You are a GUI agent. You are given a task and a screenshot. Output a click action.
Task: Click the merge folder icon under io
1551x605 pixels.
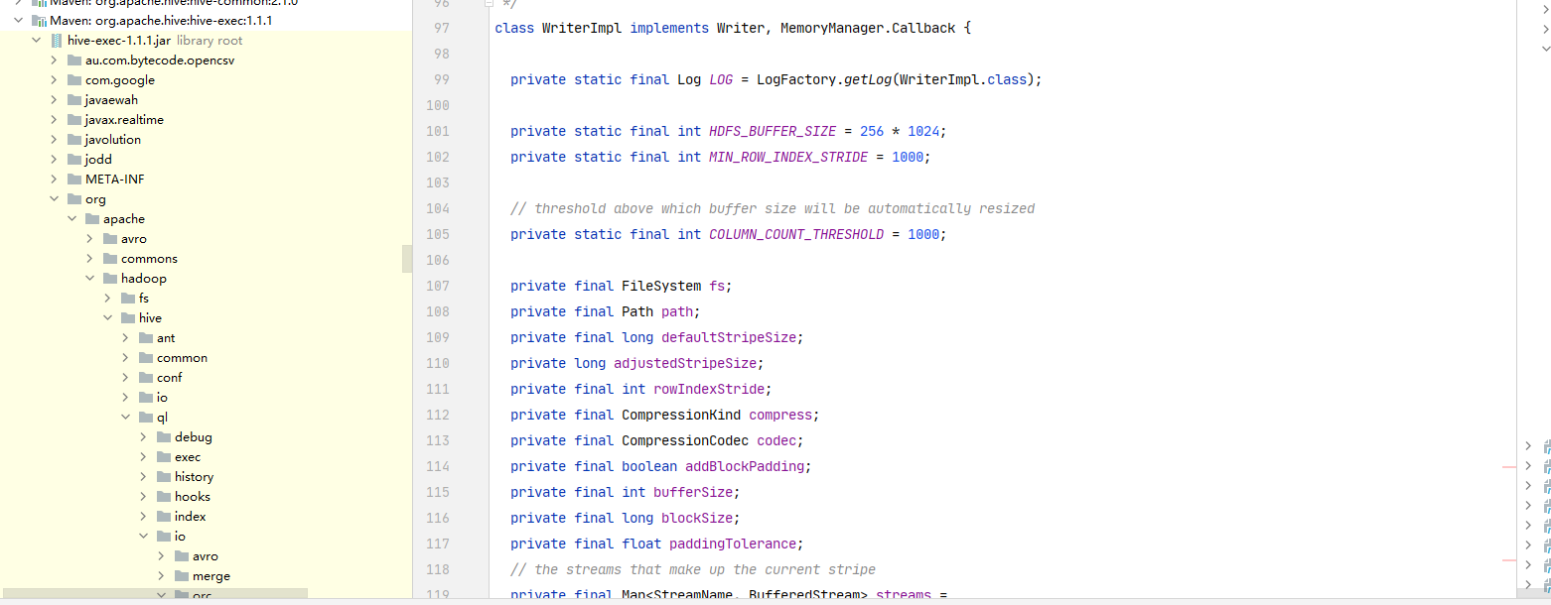pos(181,575)
